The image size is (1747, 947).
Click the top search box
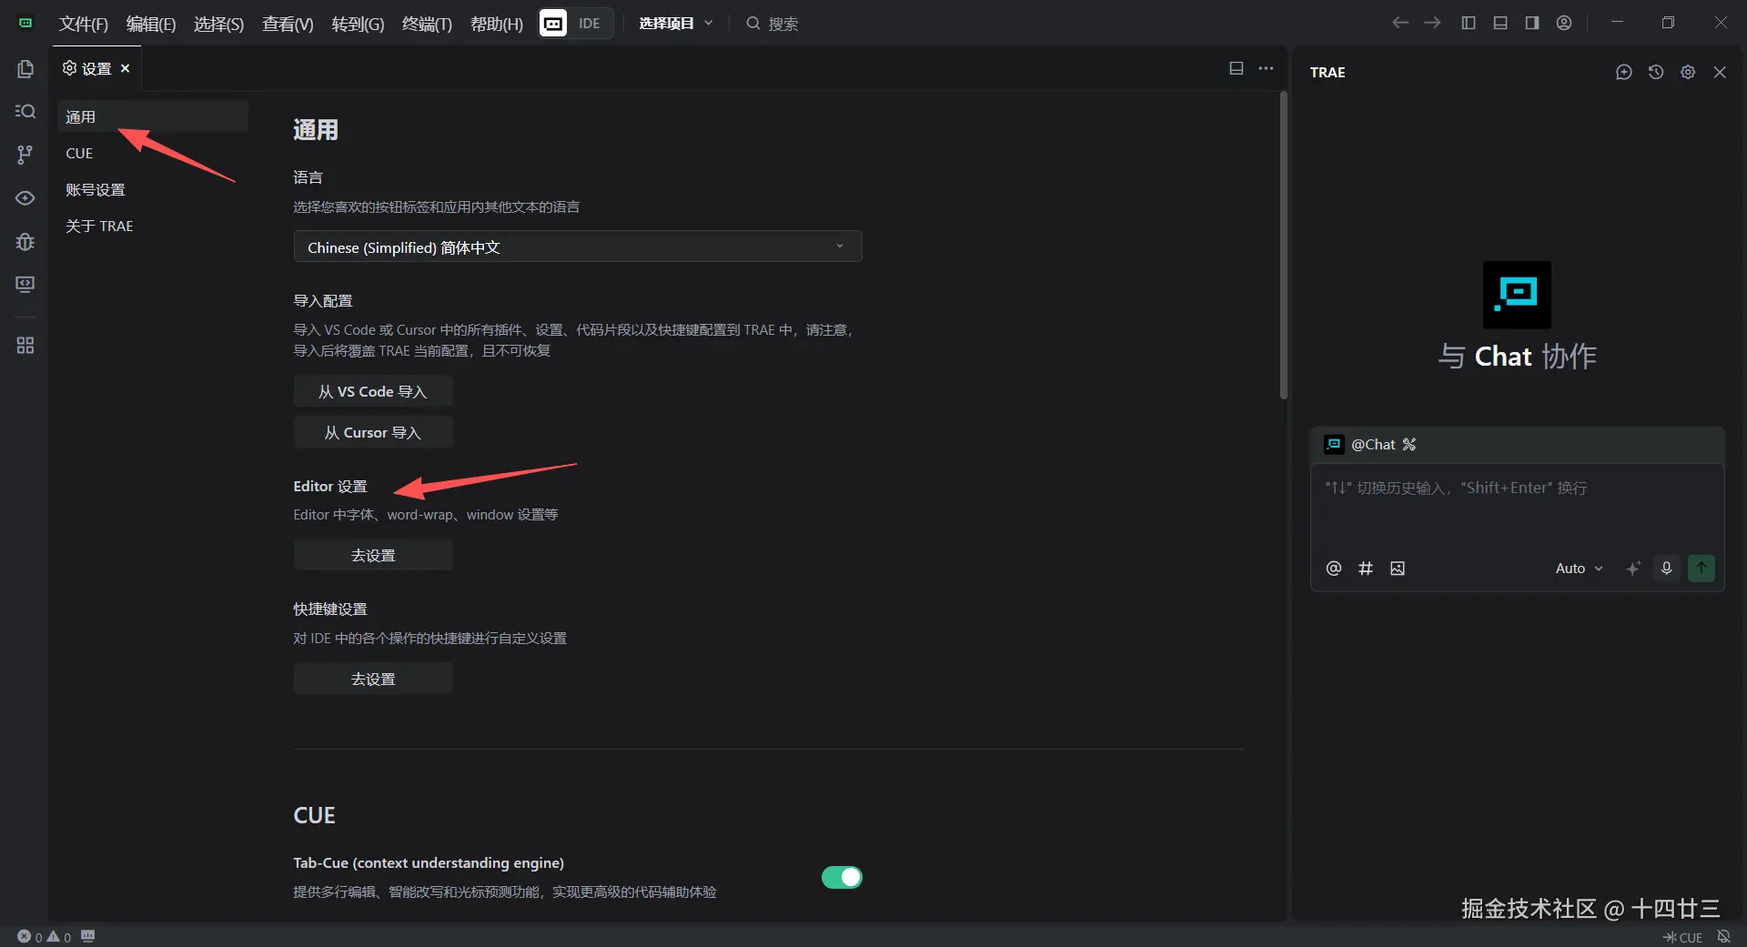(773, 24)
